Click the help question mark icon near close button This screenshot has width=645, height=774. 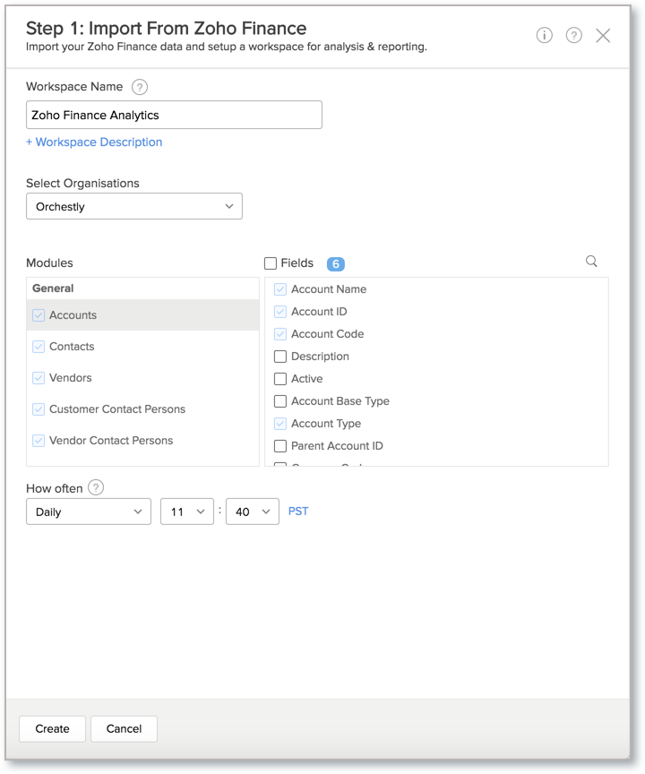click(573, 35)
